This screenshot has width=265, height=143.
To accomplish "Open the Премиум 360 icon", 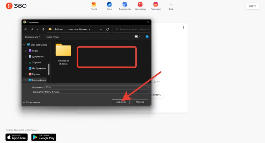I will pyautogui.click(x=156, y=5).
